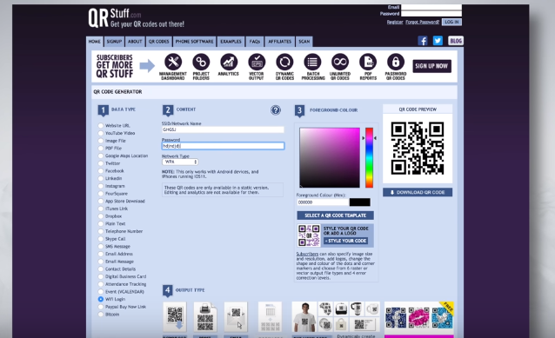Click the Dynamic QR Codes icon
555x338 pixels.
[284, 63]
